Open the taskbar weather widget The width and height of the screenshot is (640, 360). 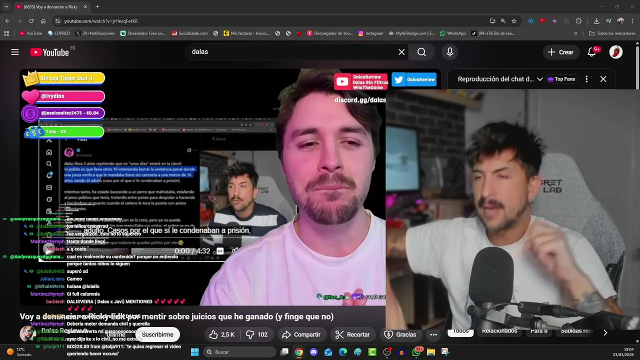tap(19, 352)
